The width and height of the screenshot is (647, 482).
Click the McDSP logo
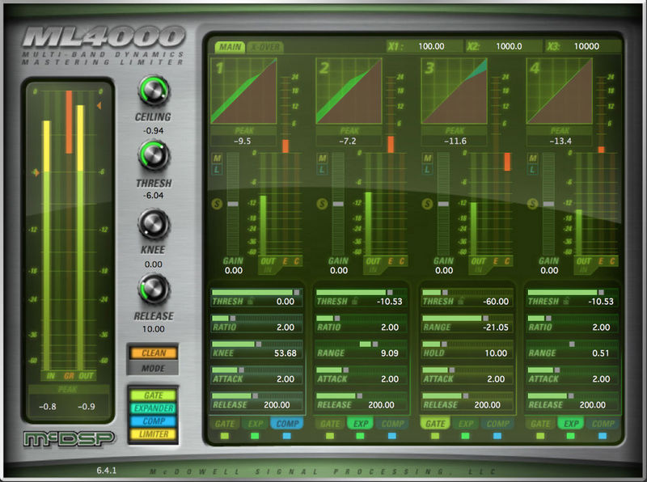(69, 439)
